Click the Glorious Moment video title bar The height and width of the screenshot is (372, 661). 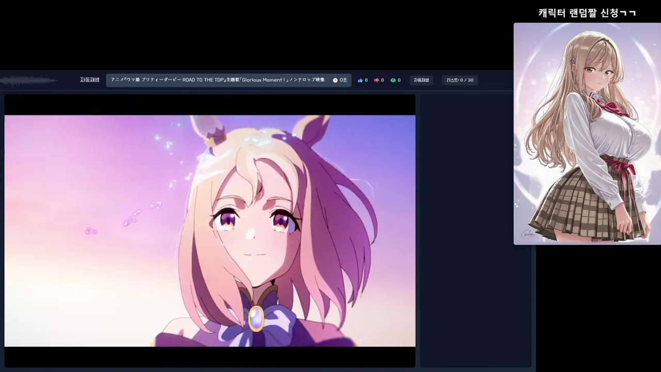click(x=229, y=80)
